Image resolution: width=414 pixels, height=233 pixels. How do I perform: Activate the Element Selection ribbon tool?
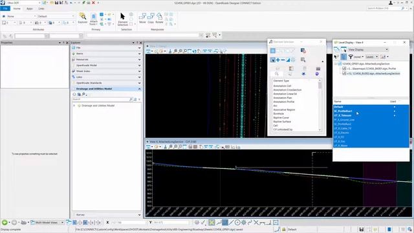123,19
